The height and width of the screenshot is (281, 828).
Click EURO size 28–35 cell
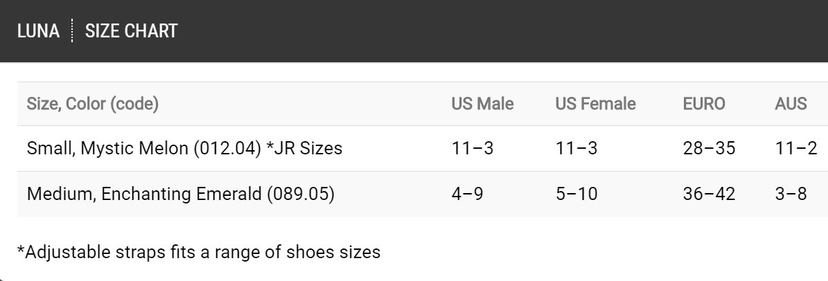click(709, 148)
